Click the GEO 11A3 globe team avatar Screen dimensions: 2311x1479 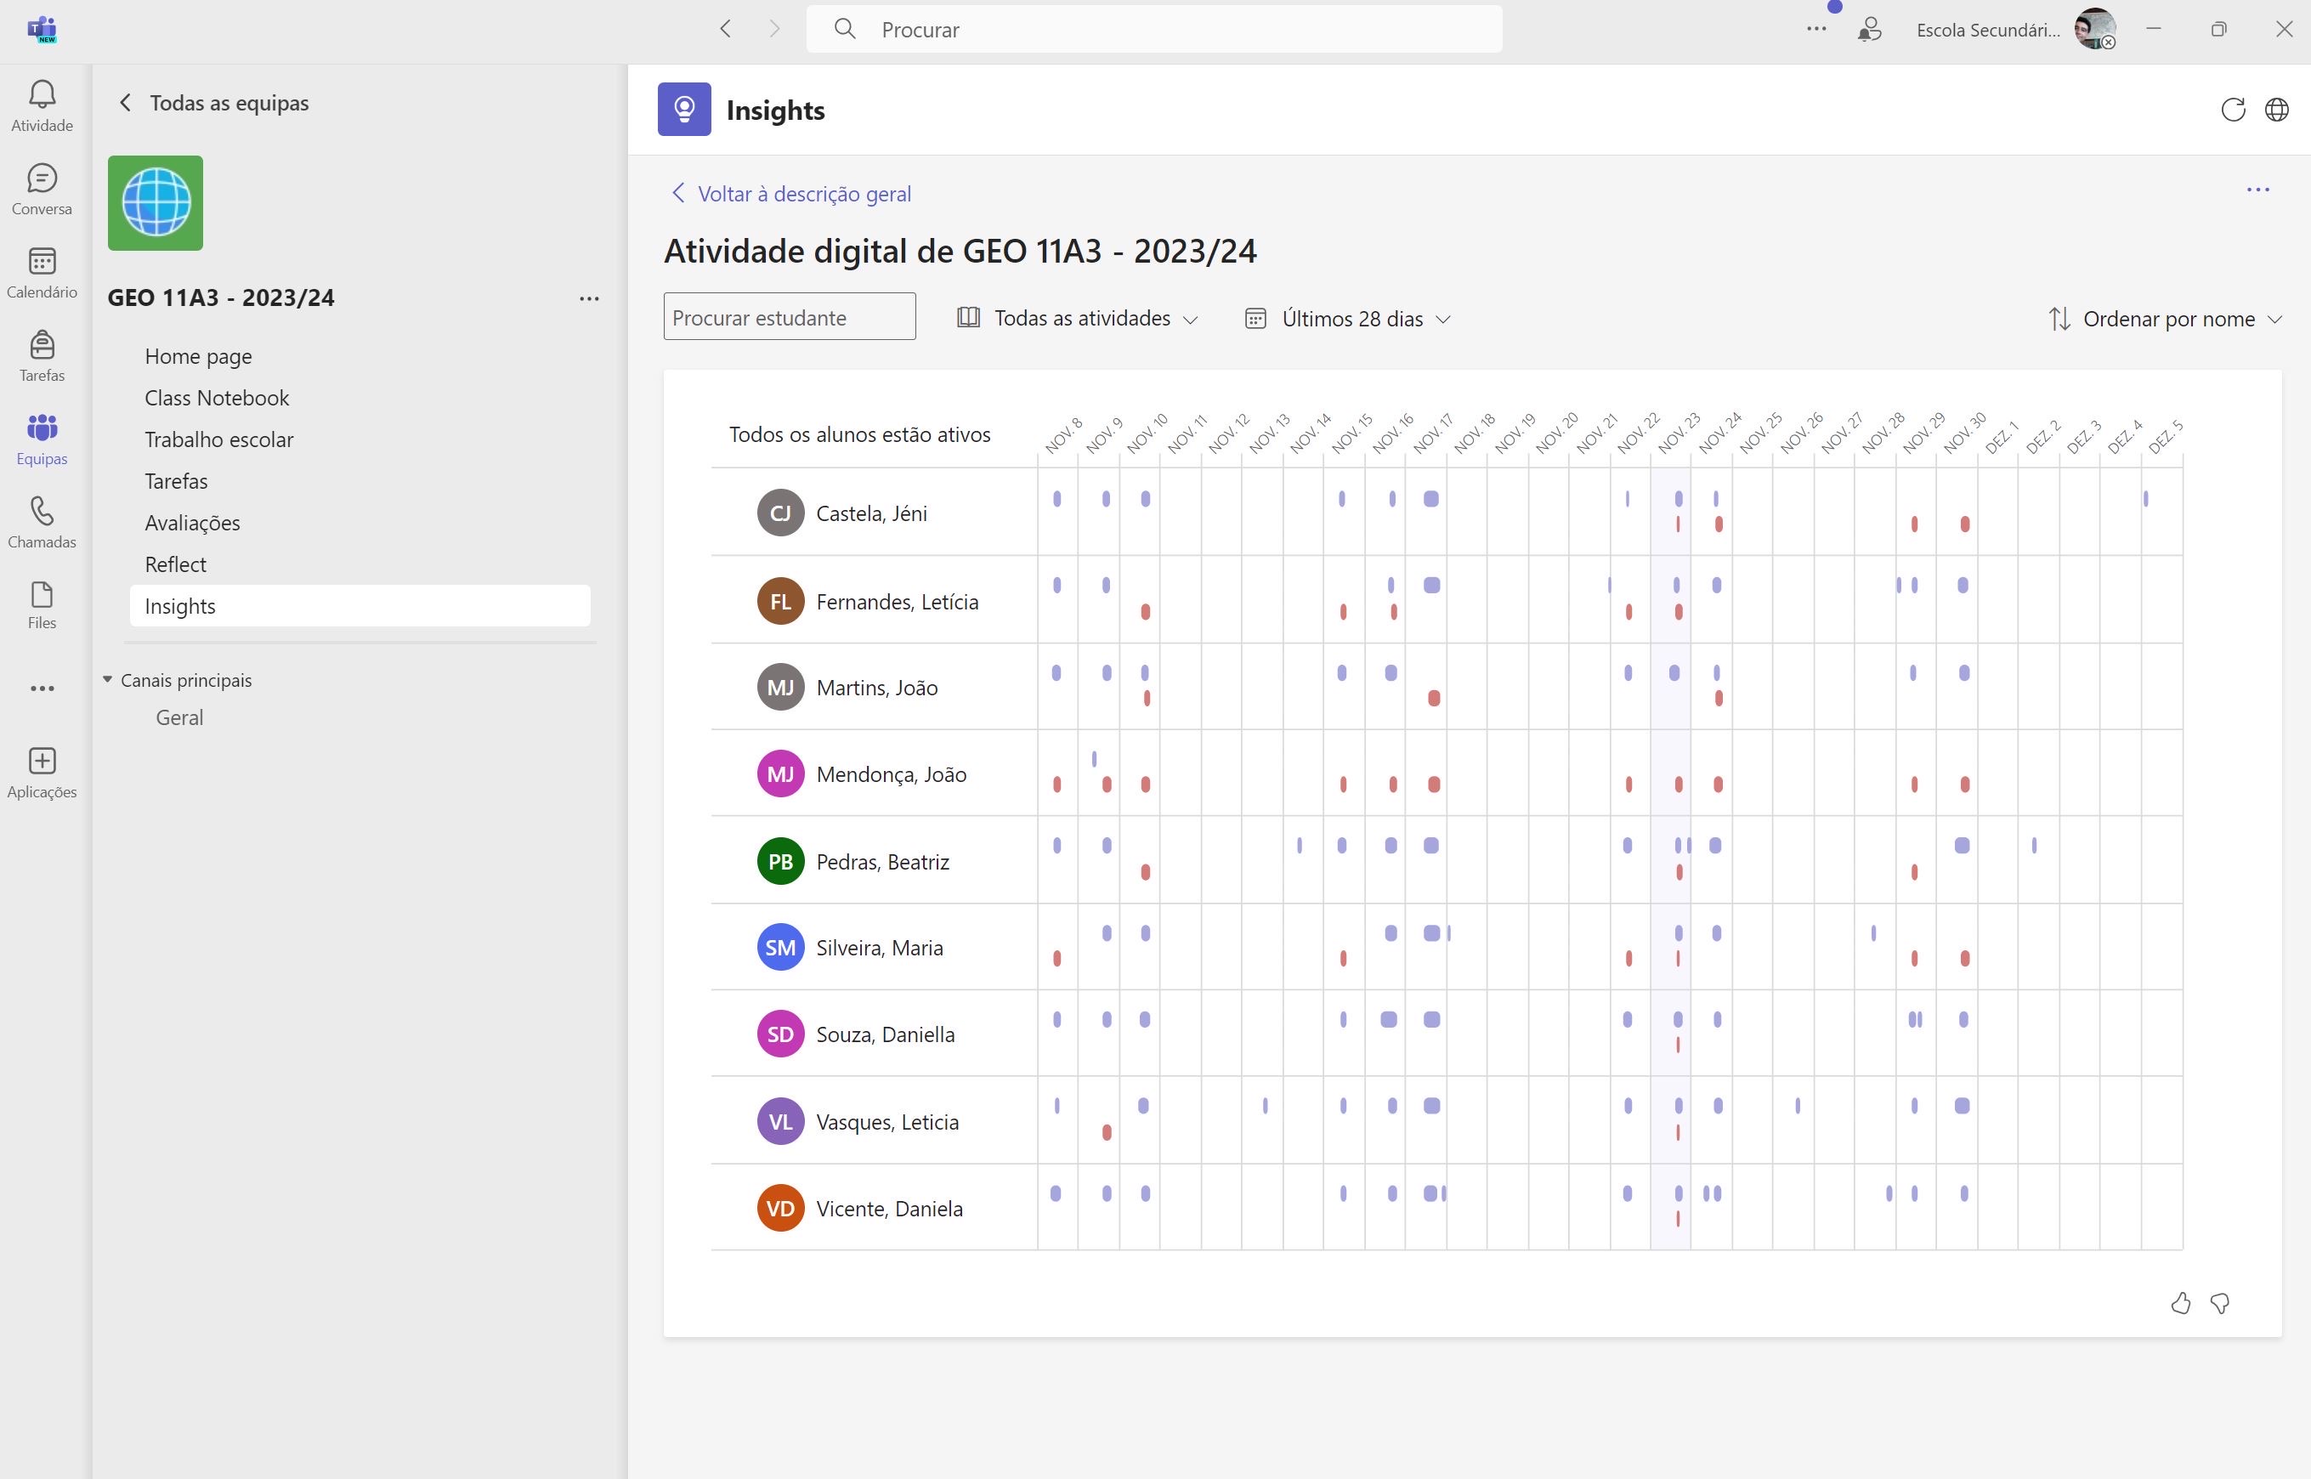pos(156,202)
